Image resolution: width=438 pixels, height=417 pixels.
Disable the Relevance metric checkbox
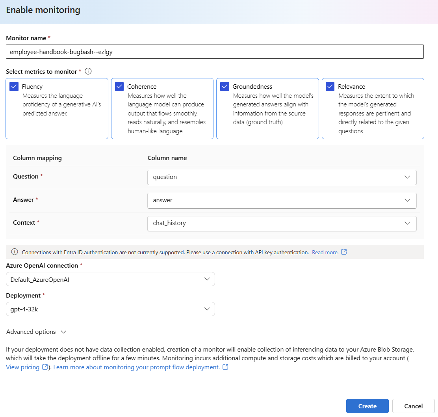click(330, 87)
